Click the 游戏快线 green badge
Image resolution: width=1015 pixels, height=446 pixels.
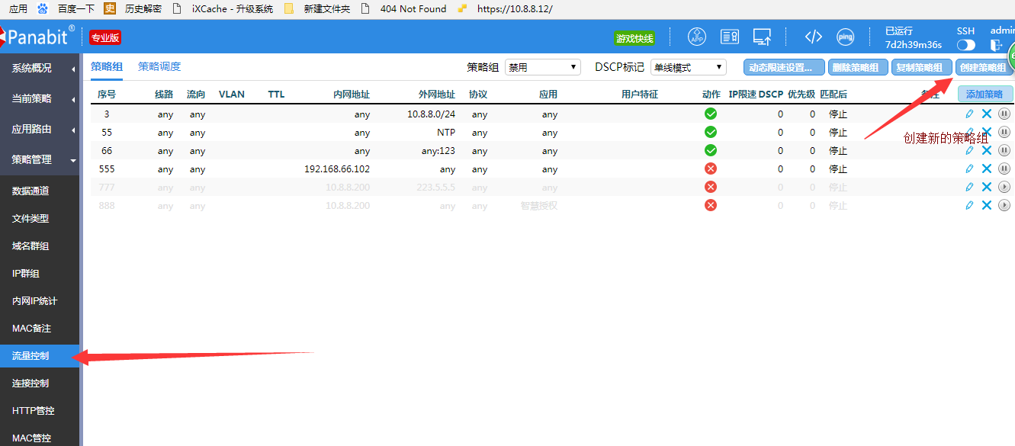(x=634, y=38)
